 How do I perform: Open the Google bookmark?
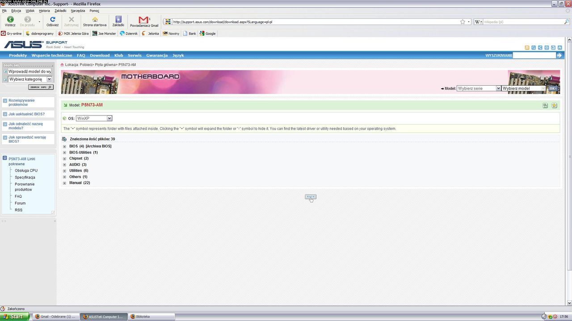click(x=207, y=33)
